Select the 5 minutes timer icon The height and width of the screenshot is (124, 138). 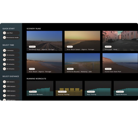4,50
